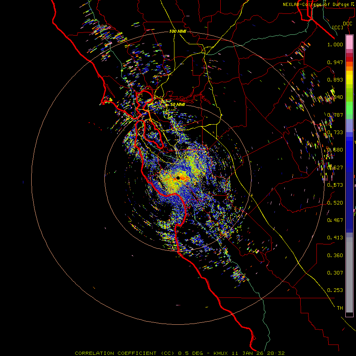This screenshot has width=356, height=356.
Task: Pick the pink swatch at scale top
Action: tap(349, 42)
